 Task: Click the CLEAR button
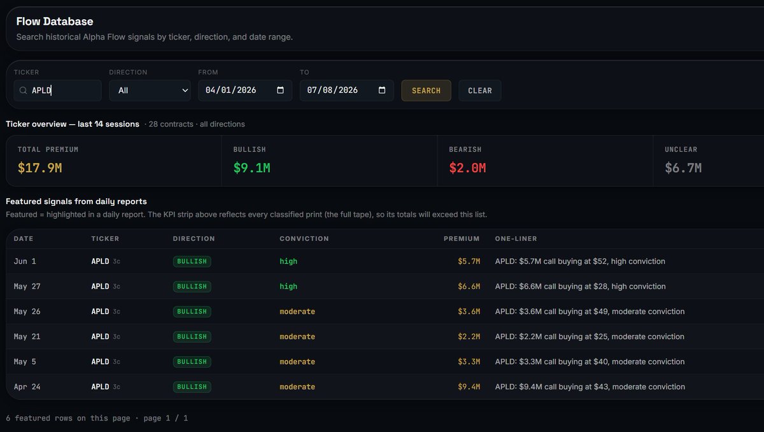tap(480, 90)
